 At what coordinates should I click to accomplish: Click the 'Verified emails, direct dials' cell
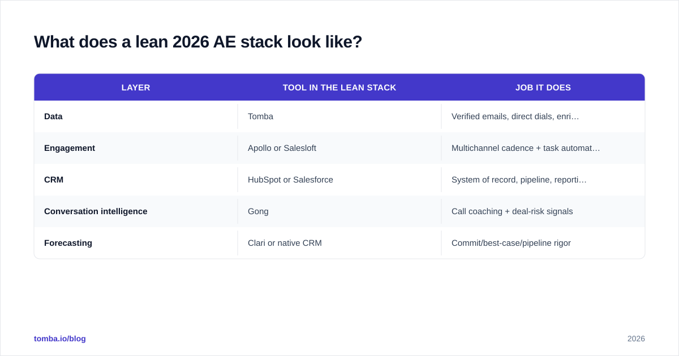[543, 116]
